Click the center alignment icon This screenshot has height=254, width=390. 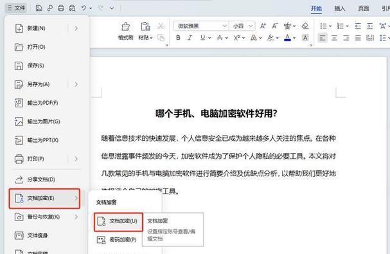coord(334,38)
